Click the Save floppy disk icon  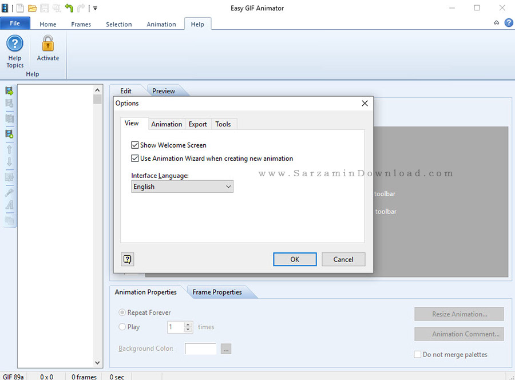[x=45, y=8]
